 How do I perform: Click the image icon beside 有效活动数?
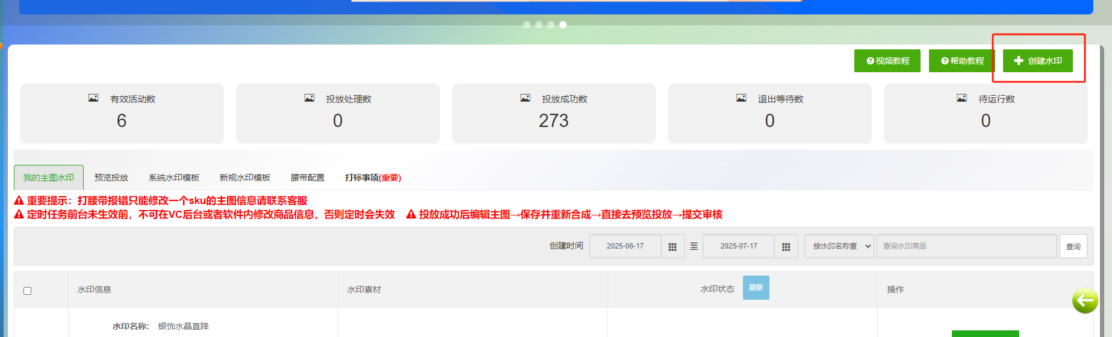click(93, 98)
